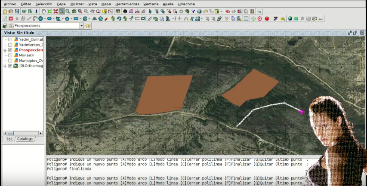Uncheck the Prospecciones layer checkbox
This screenshot has height=186, width=367.
click(x=10, y=50)
